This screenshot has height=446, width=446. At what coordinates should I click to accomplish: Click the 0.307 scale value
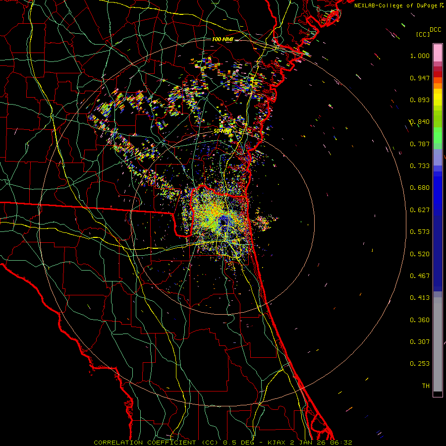(420, 342)
